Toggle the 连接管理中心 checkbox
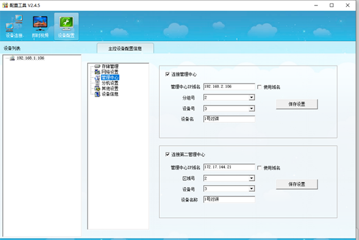359x240 pixels. tap(168, 74)
